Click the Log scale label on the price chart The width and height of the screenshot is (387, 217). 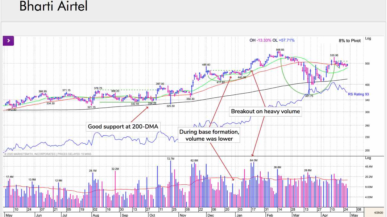point(368,38)
